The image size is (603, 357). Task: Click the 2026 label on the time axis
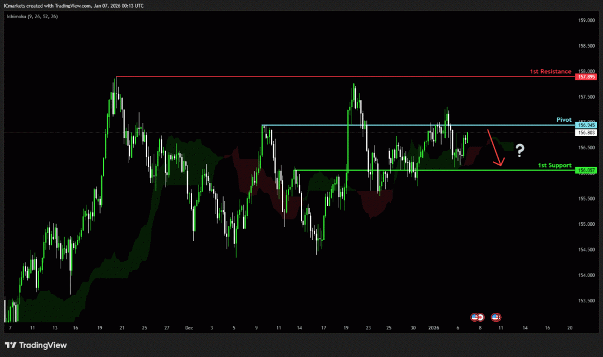click(x=433, y=327)
